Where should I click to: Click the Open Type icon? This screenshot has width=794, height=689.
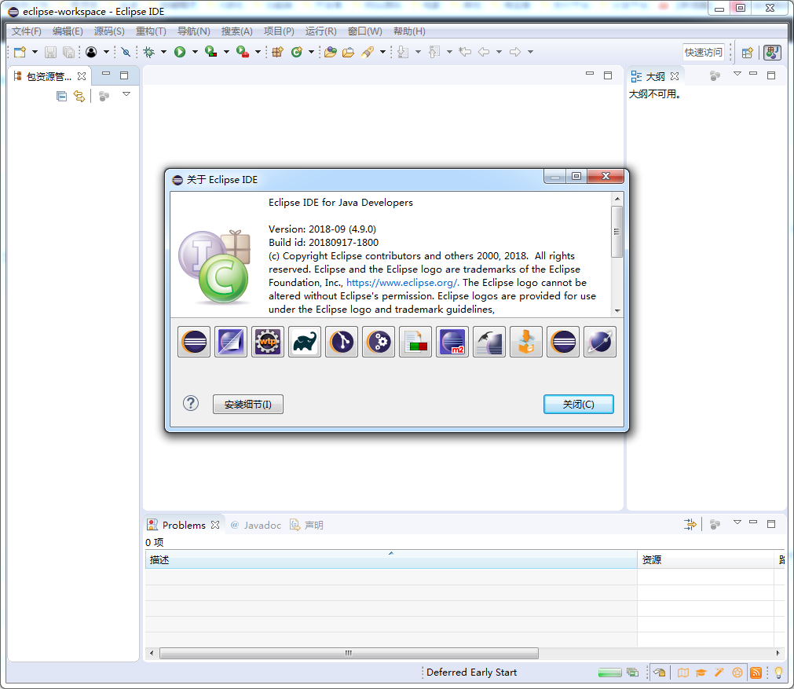pyautogui.click(x=331, y=52)
